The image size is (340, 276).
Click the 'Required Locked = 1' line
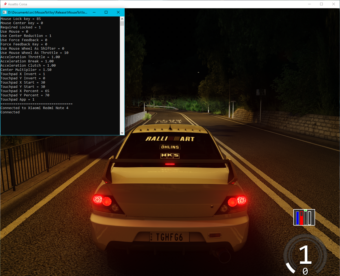pos(21,27)
